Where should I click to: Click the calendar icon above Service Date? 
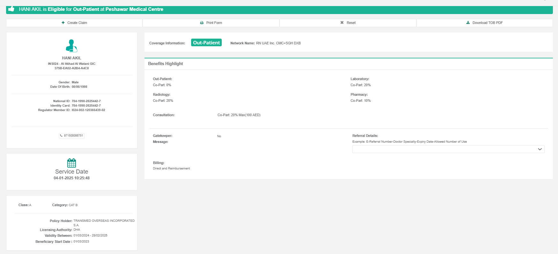(x=71, y=163)
